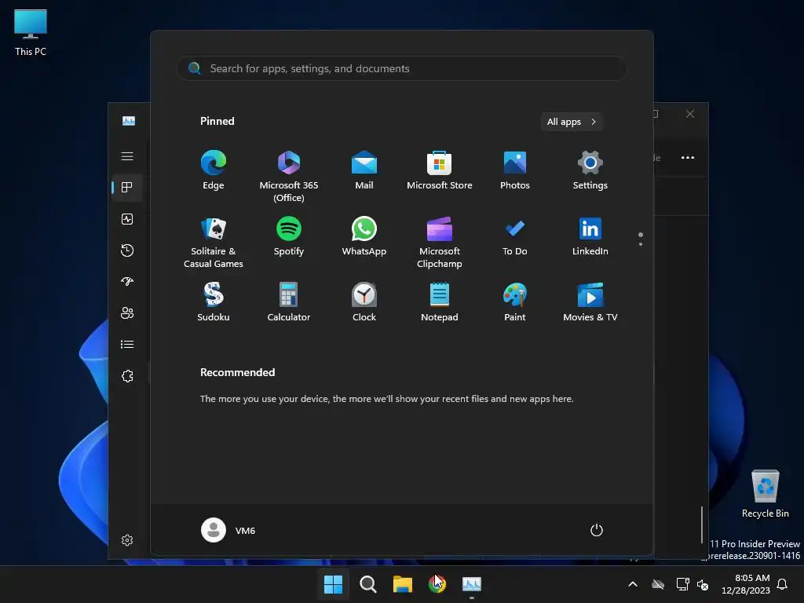
Task: Open Chrome from taskbar
Action: tap(437, 584)
